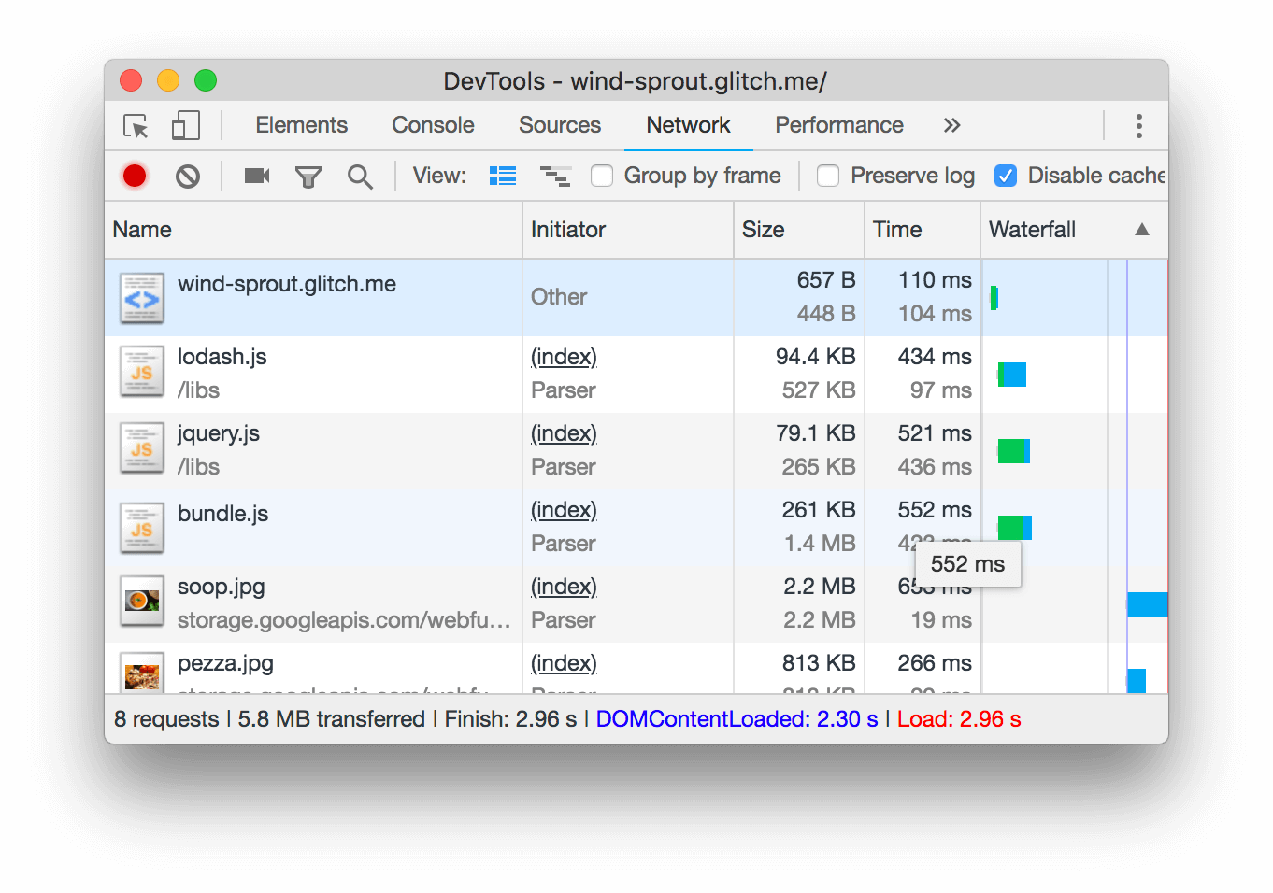
Task: Enable the waterfall overview view
Action: tap(555, 176)
